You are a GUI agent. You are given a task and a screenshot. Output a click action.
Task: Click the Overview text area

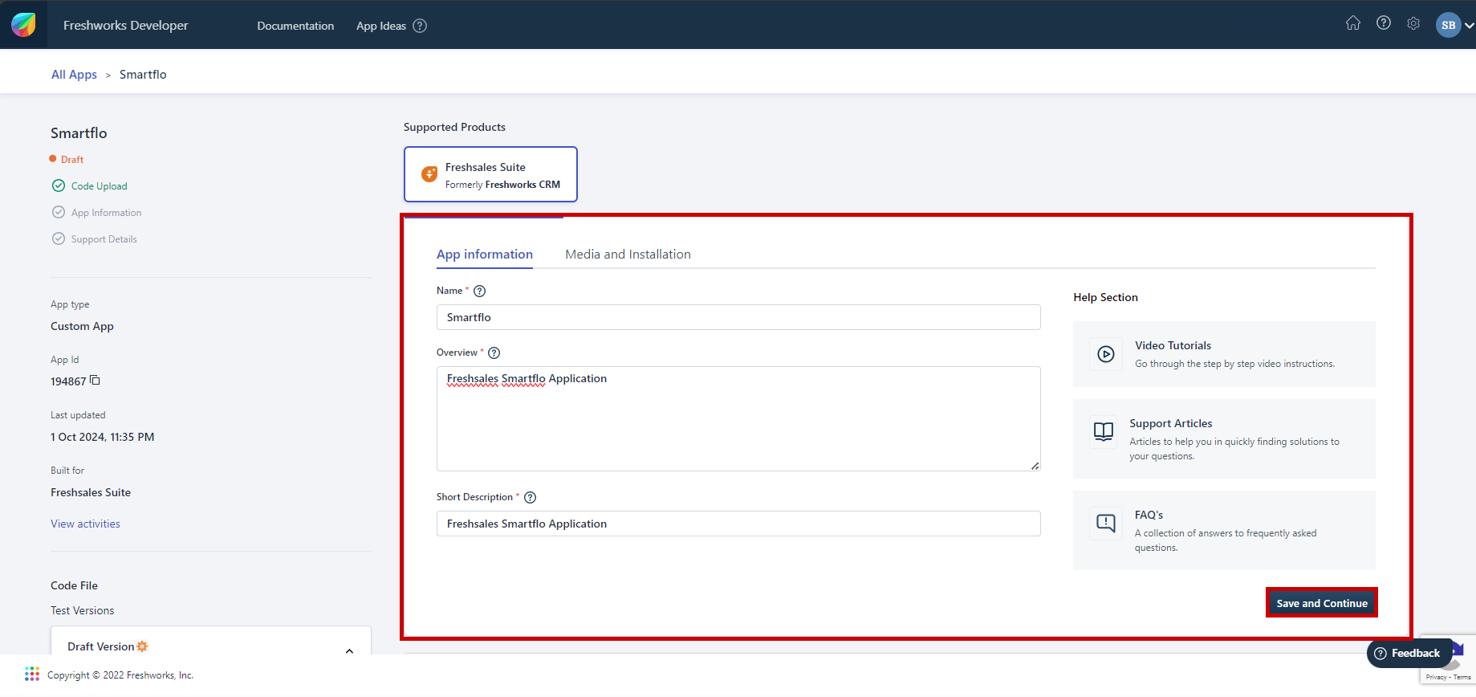click(x=738, y=418)
